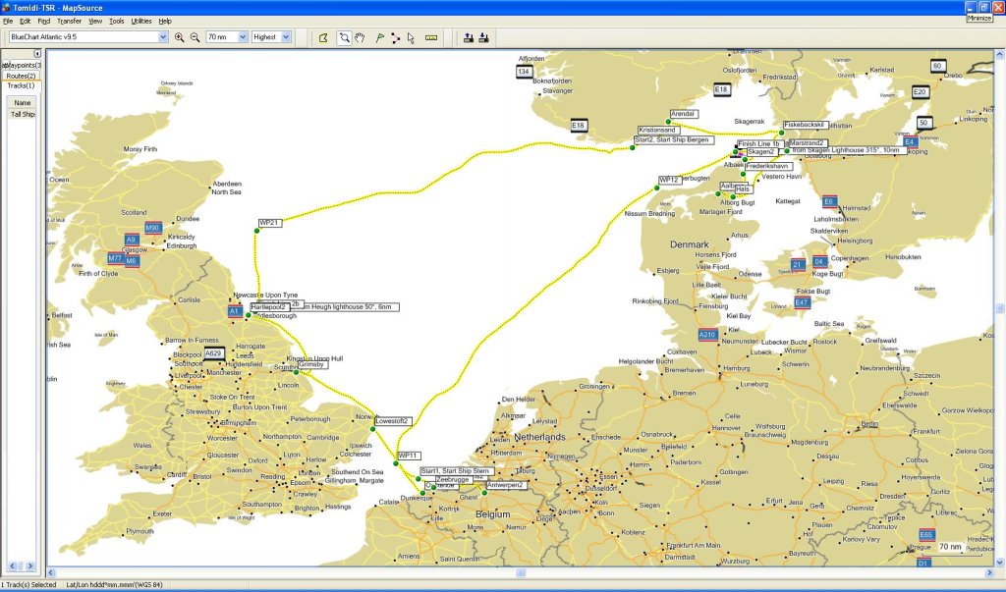Collapse the left data panel arrow
Image resolution: width=1006 pixels, height=592 pixels.
tap(38, 54)
